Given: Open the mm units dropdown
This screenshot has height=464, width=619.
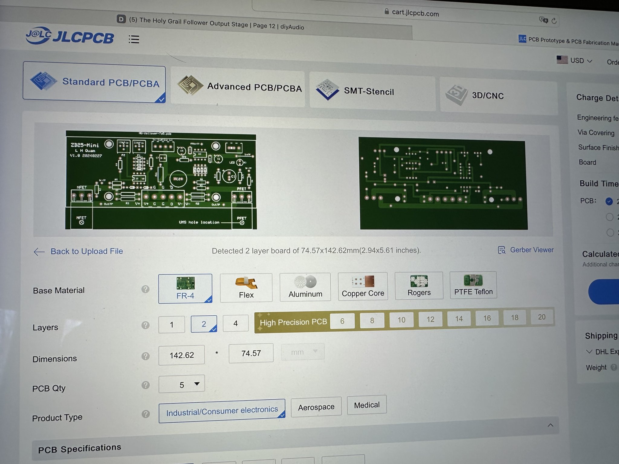Looking at the screenshot, I should (x=303, y=352).
